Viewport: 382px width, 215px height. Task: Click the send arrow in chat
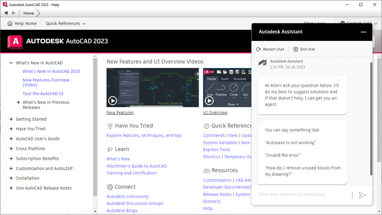point(362,195)
